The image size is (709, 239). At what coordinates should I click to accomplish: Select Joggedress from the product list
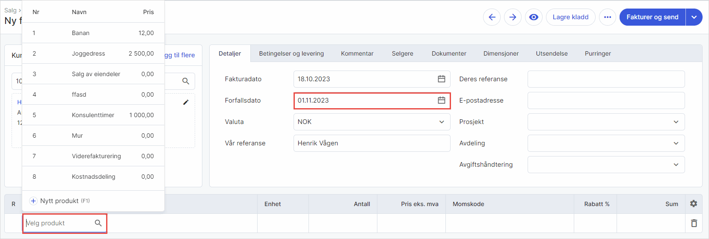point(89,53)
